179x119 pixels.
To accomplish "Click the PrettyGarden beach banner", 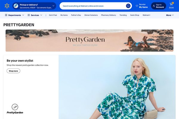I will (89, 40).
